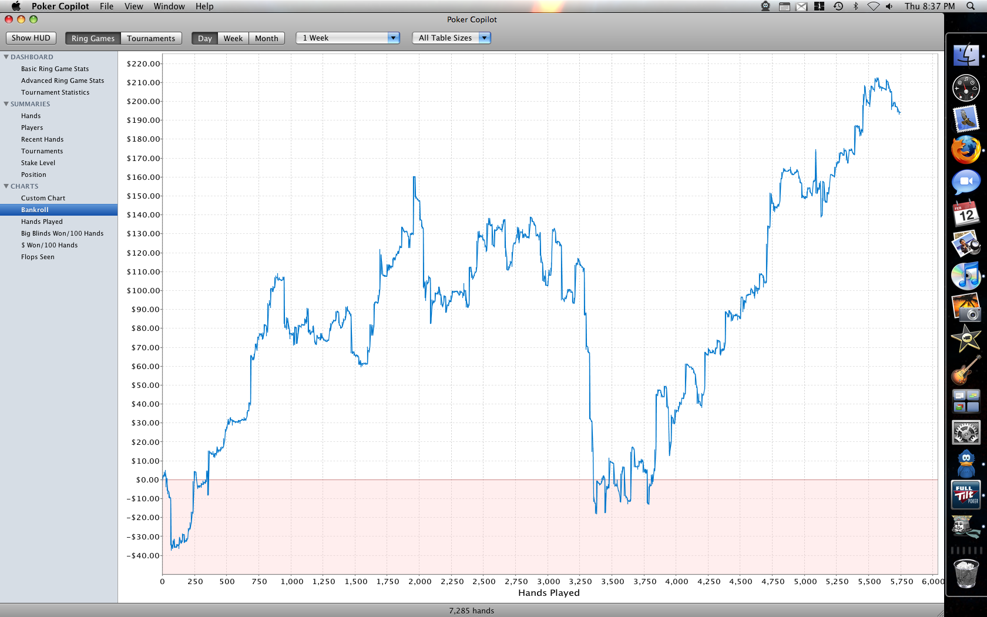Open the All Table Sizes dropdown
Viewport: 987px width, 617px height.
(451, 38)
